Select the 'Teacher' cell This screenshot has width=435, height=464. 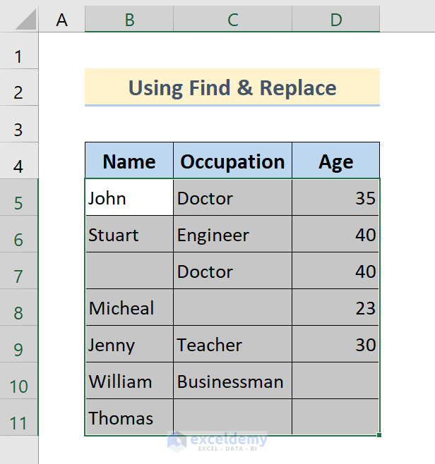click(232, 344)
